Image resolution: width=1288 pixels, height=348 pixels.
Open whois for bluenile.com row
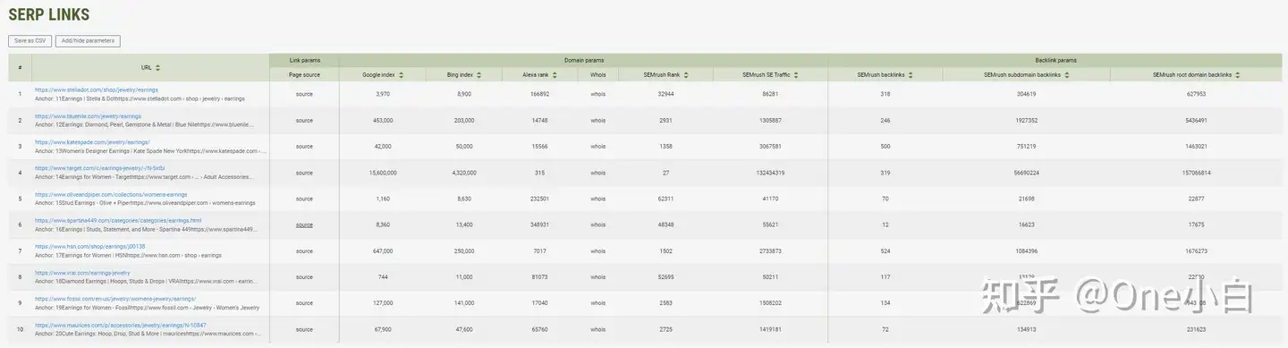click(597, 120)
